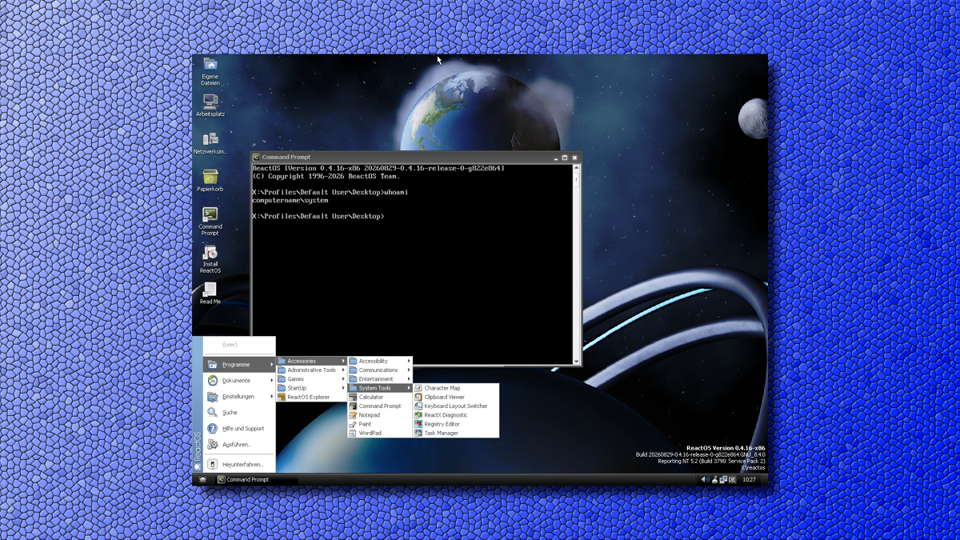Click the Command Prompt scrollbar up arrow
Viewport: 960px width, 540px height.
coord(576,169)
